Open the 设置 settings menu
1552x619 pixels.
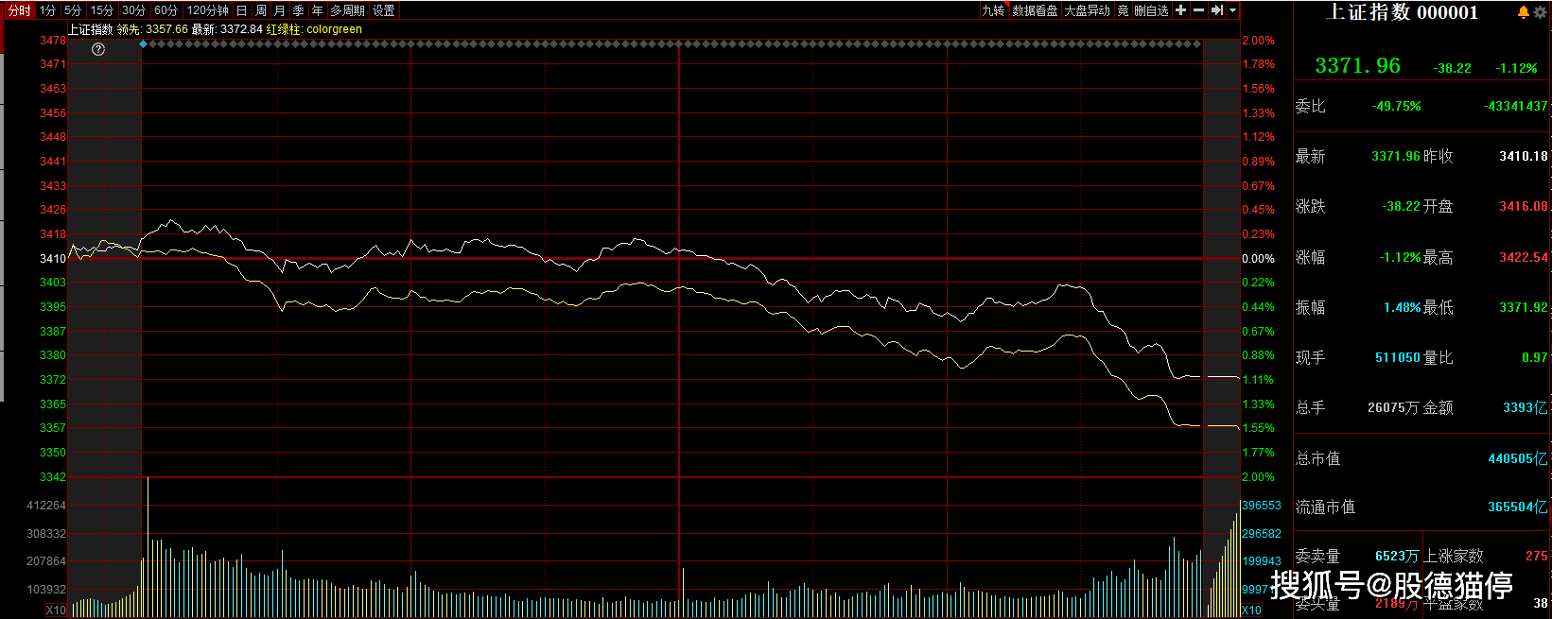[384, 10]
